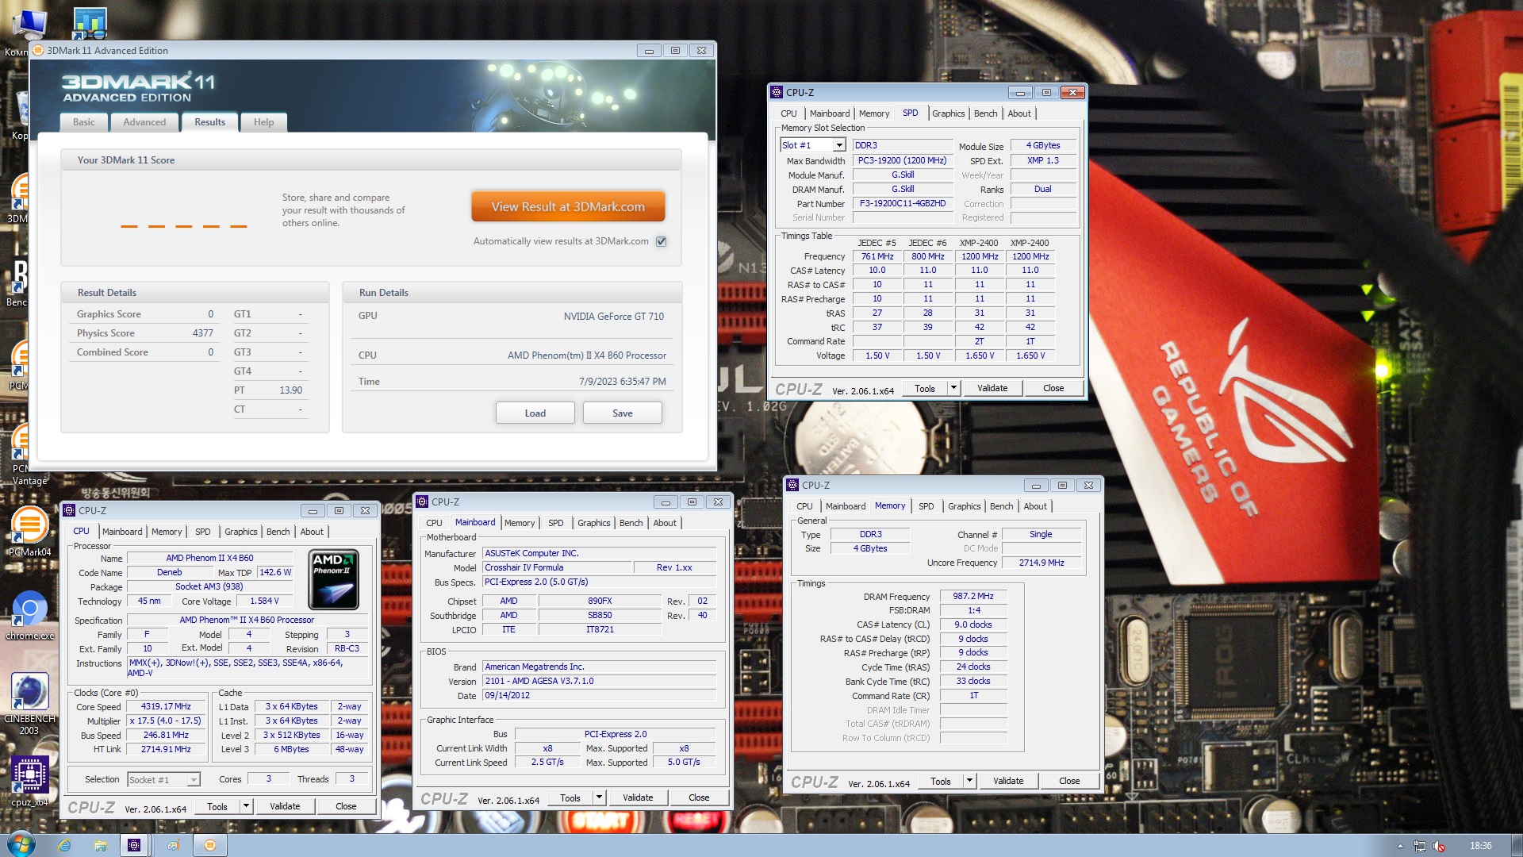Viewport: 1523px width, 857px height.
Task: Click Tools button in SPD CPU-Z window
Action: click(x=925, y=388)
